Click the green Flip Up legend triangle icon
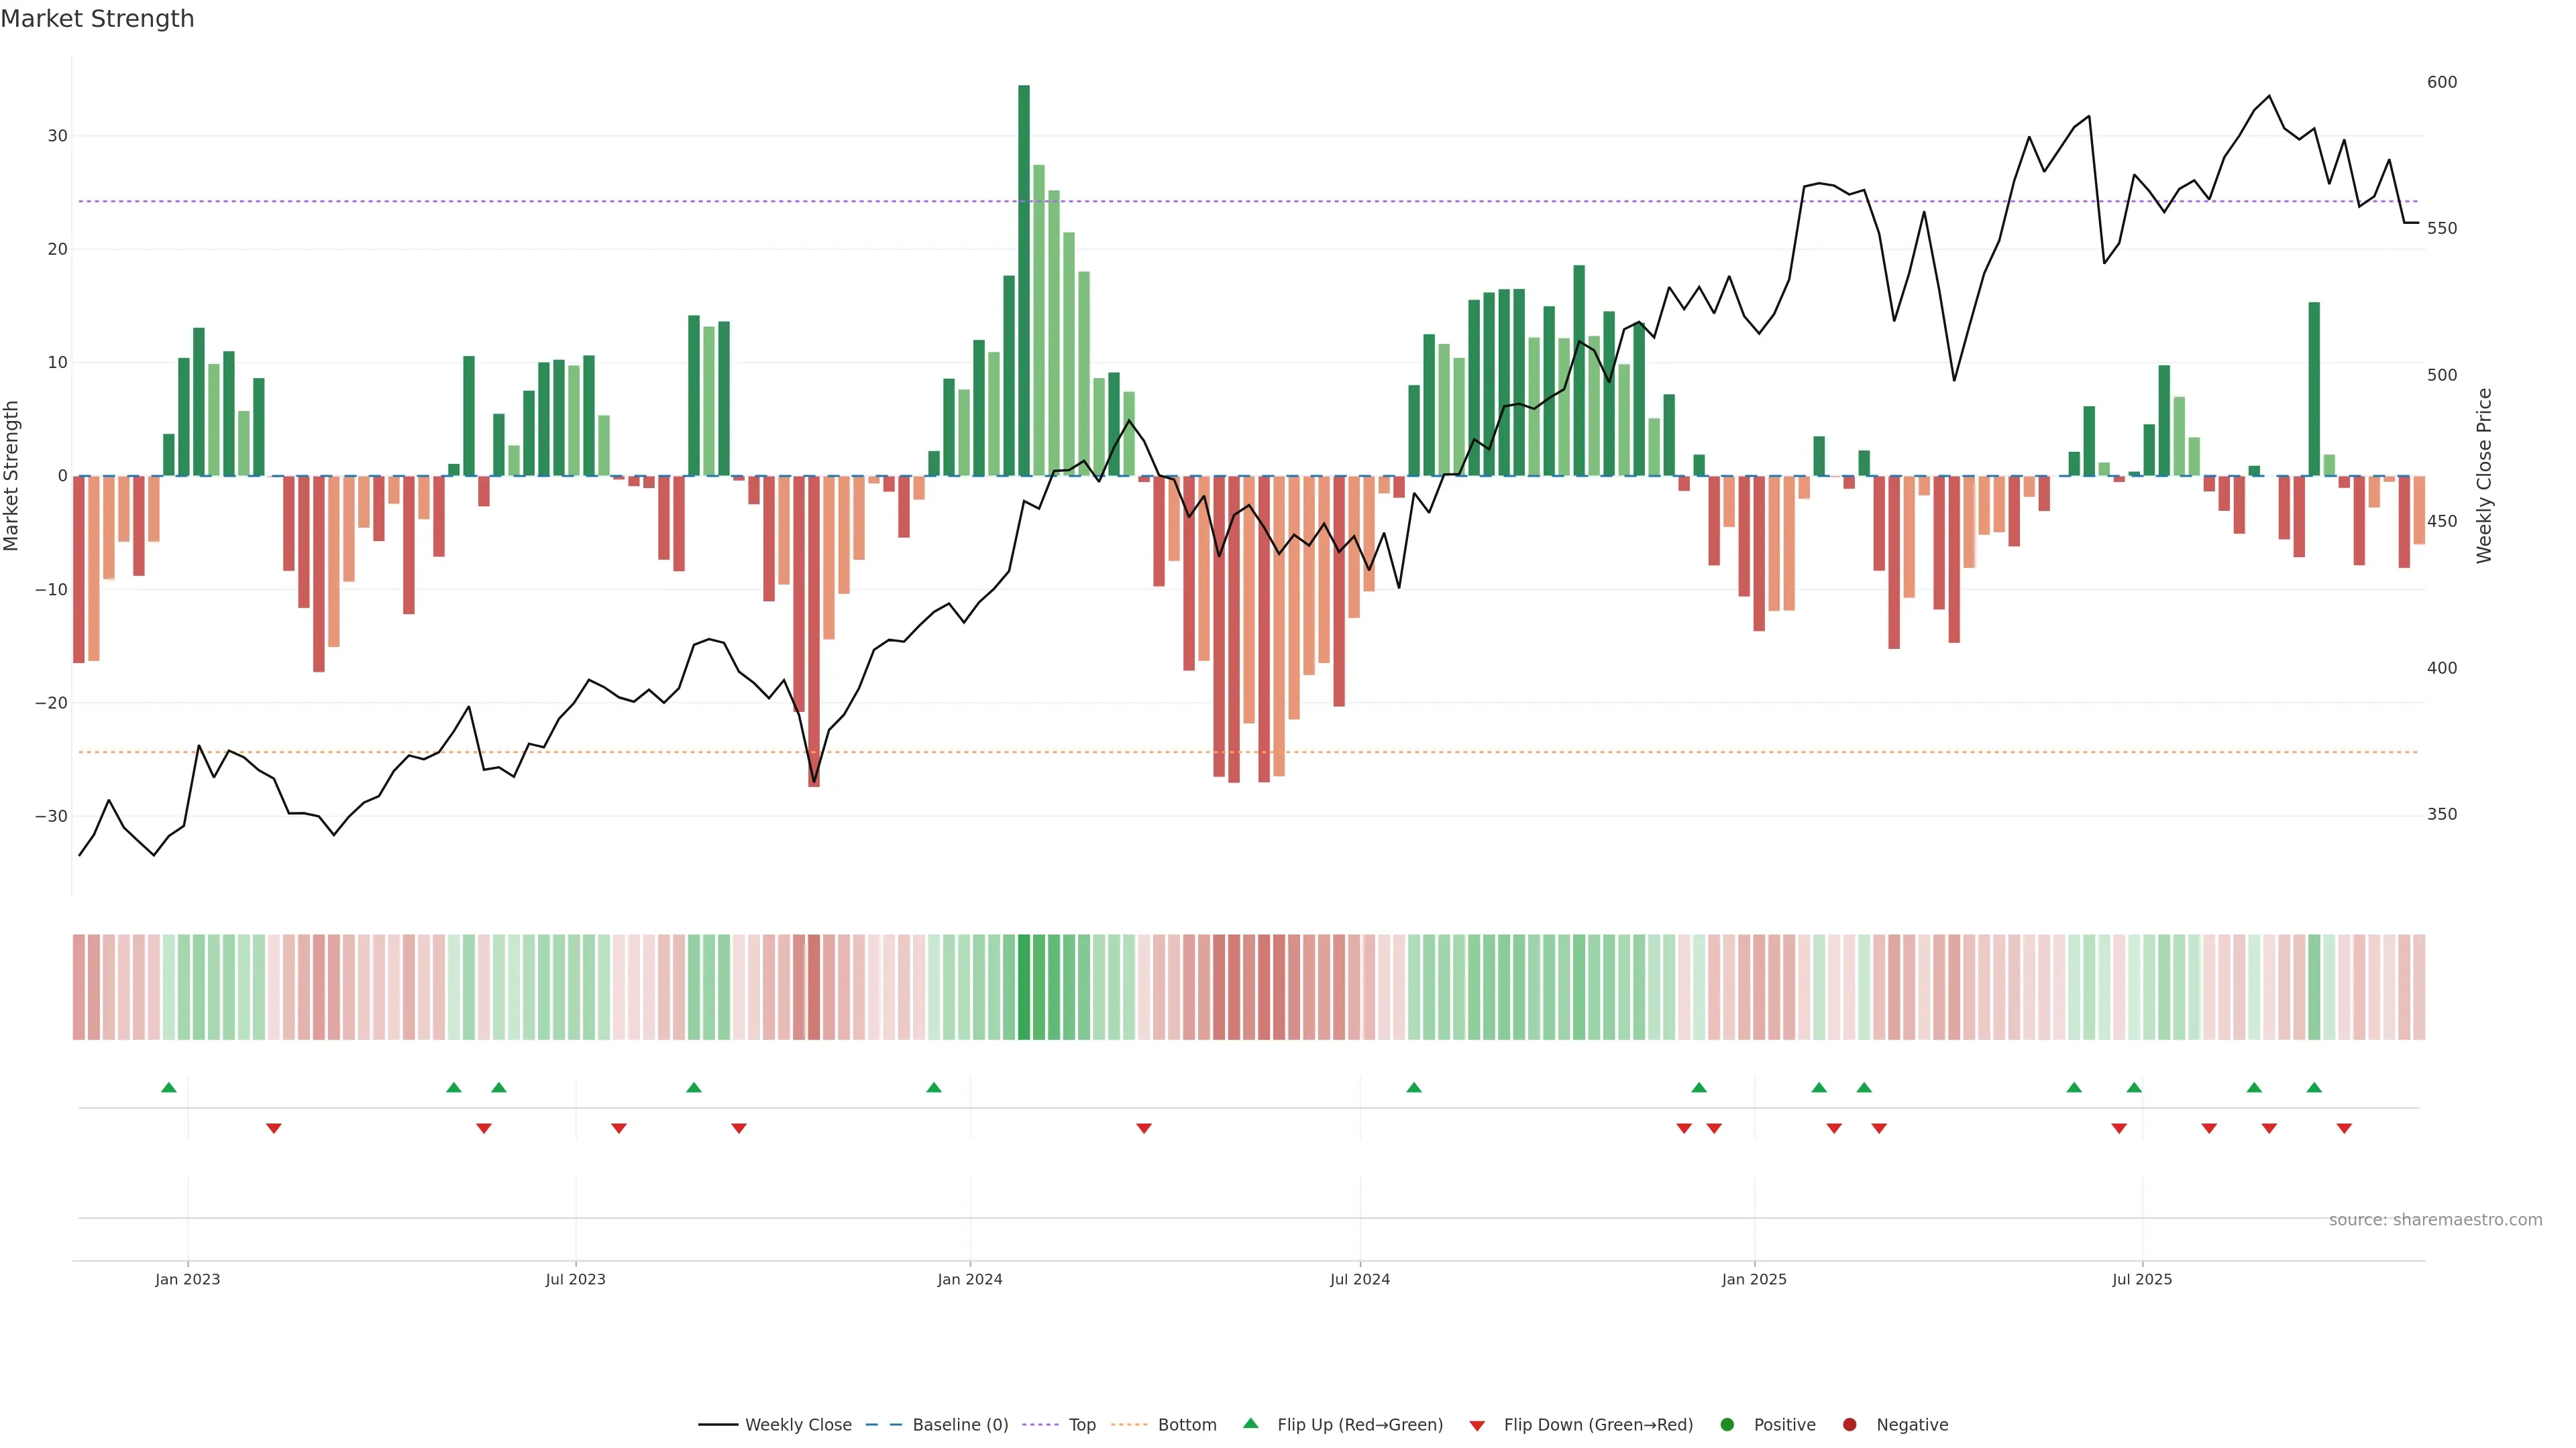 [1250, 1423]
